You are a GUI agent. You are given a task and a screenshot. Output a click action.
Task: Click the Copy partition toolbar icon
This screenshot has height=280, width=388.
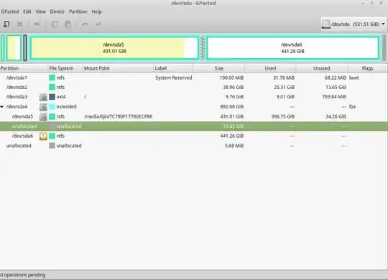(x=55, y=24)
